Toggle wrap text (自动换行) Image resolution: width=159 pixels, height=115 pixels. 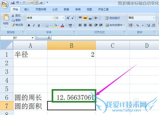click(x=113, y=18)
